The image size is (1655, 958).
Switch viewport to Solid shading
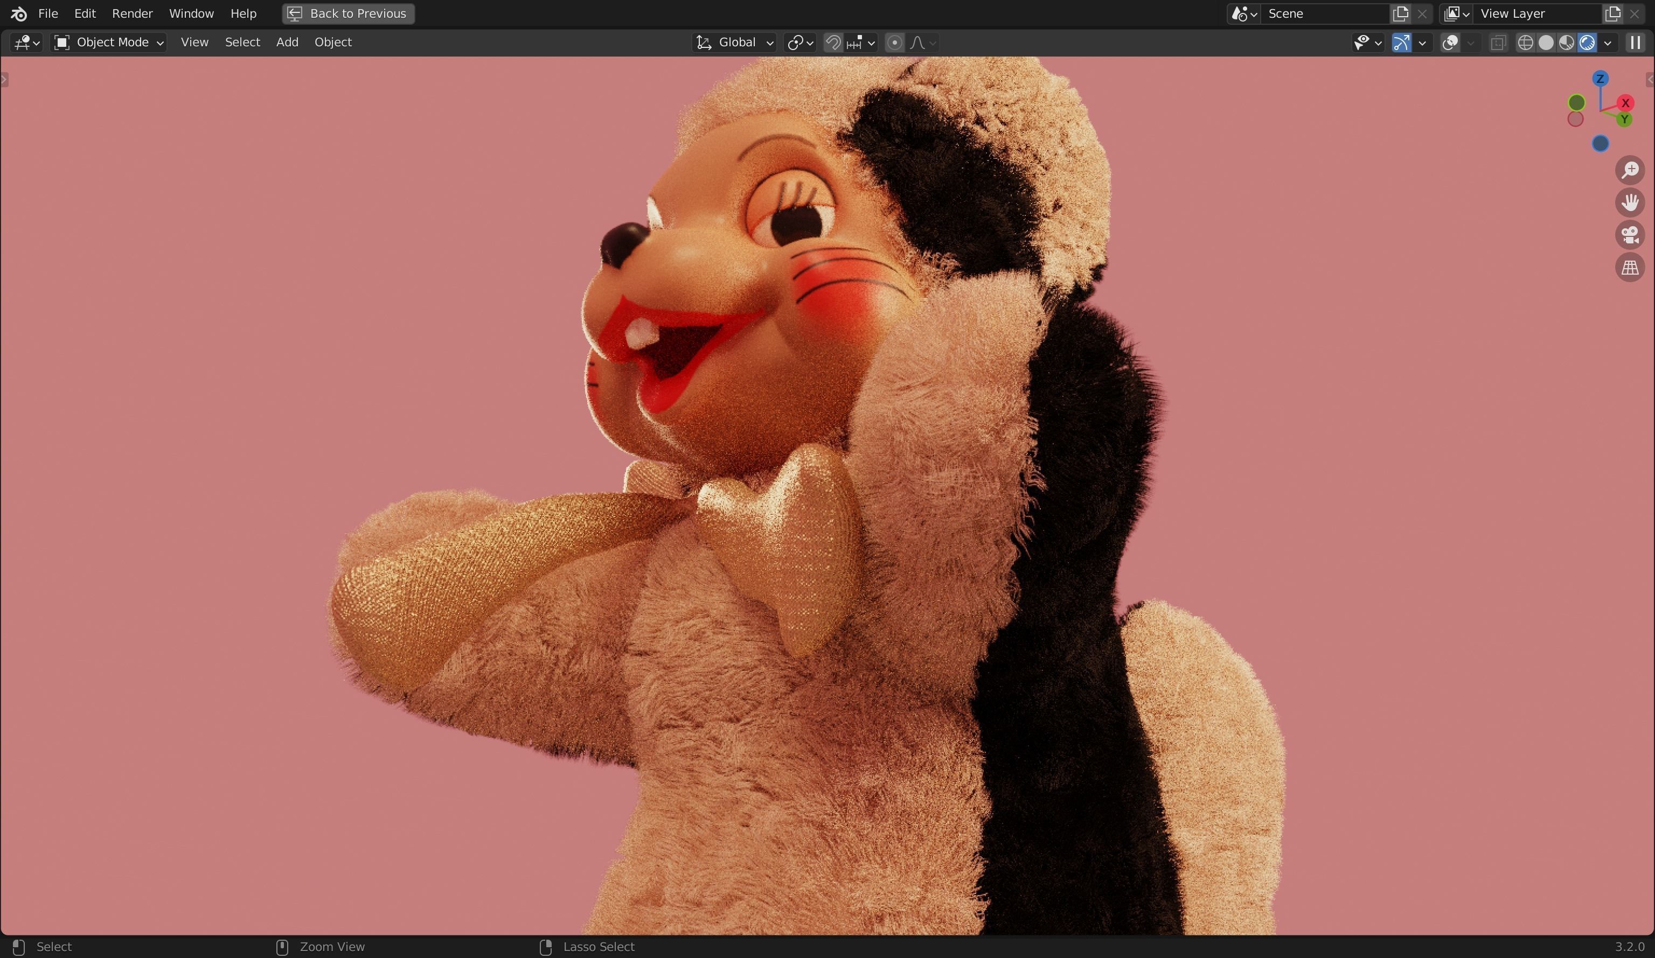1547,42
